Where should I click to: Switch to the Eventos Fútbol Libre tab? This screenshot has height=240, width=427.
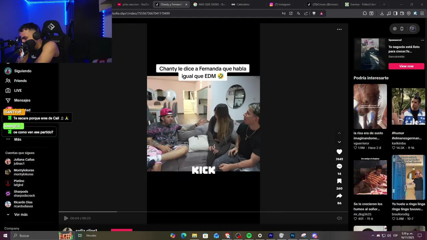pyautogui.click(x=361, y=4)
